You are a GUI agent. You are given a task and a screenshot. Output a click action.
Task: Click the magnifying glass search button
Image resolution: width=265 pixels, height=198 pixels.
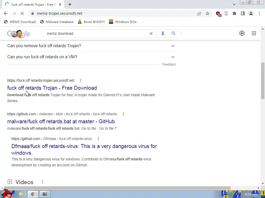[173, 34]
